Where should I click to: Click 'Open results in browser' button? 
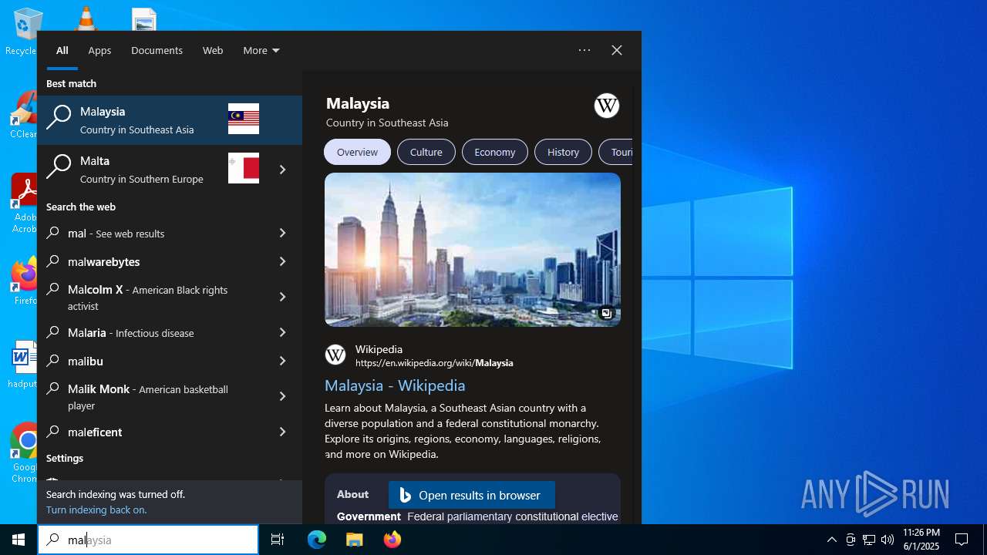(471, 495)
